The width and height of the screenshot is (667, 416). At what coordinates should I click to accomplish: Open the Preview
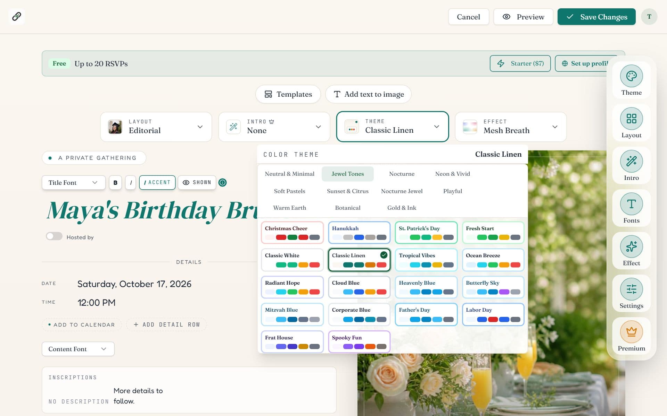pyautogui.click(x=523, y=17)
